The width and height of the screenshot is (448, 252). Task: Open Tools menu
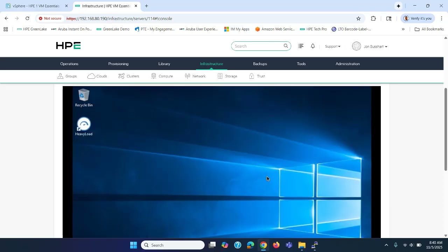pos(301,64)
